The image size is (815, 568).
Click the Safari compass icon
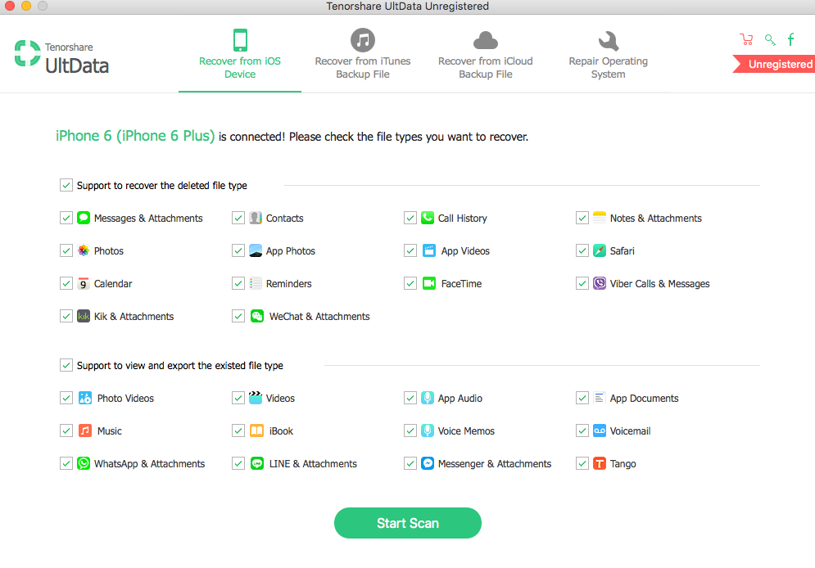pos(600,250)
